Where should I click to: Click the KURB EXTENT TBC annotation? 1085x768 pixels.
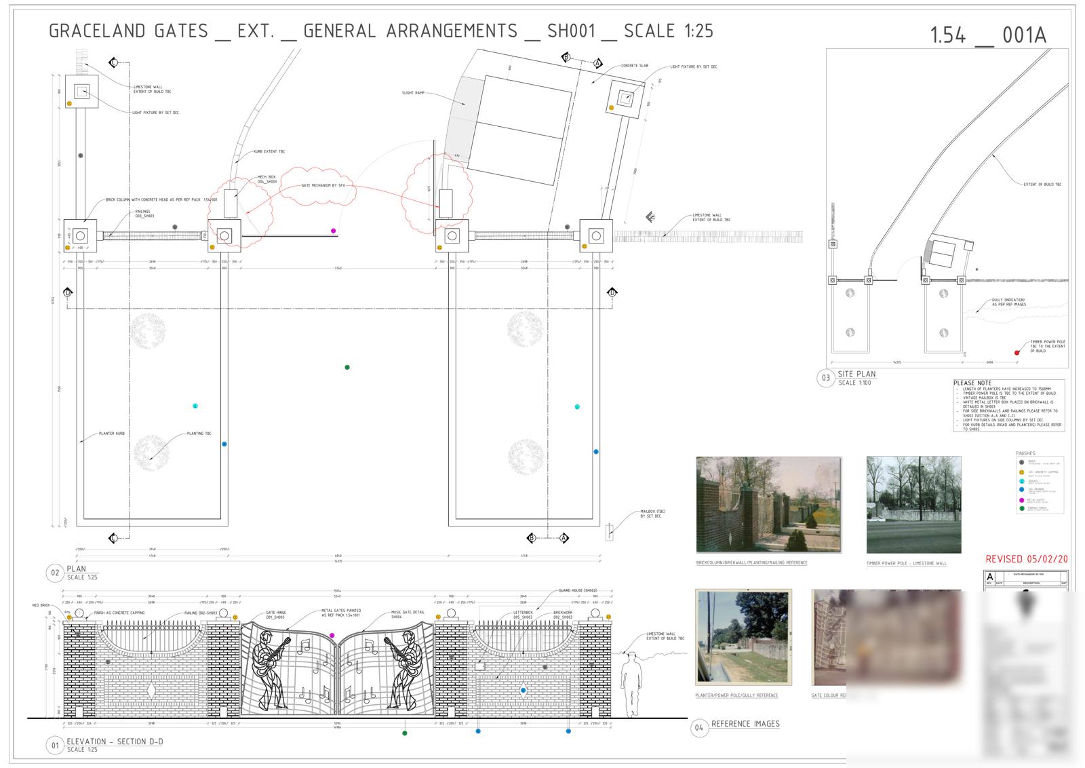click(269, 152)
